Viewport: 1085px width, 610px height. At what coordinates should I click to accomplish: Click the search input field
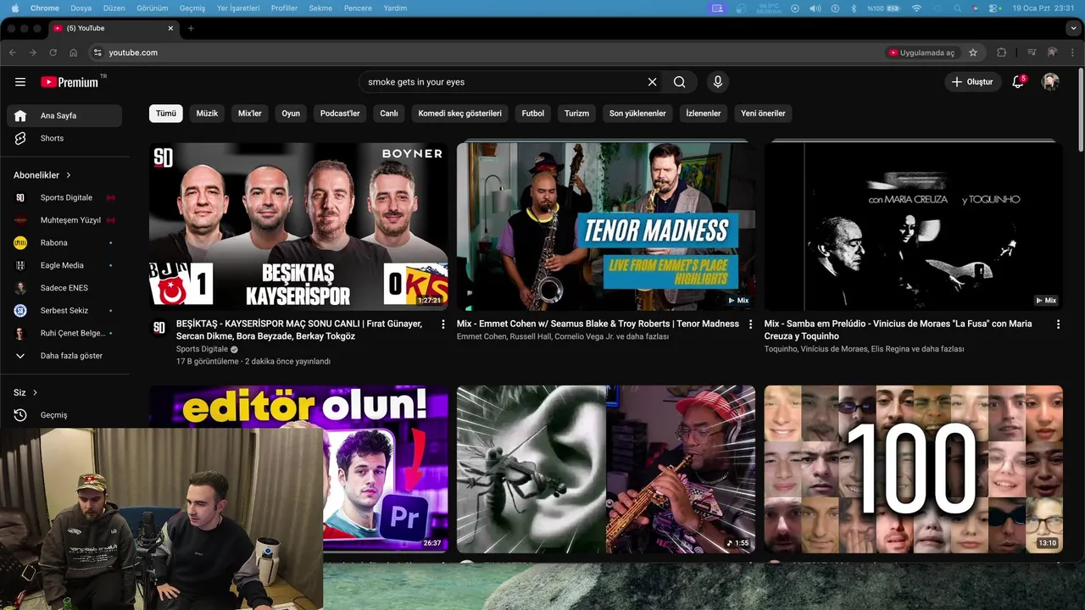504,82
